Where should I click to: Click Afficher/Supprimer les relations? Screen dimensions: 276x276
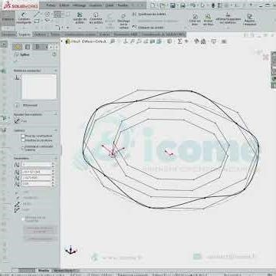coord(228,18)
